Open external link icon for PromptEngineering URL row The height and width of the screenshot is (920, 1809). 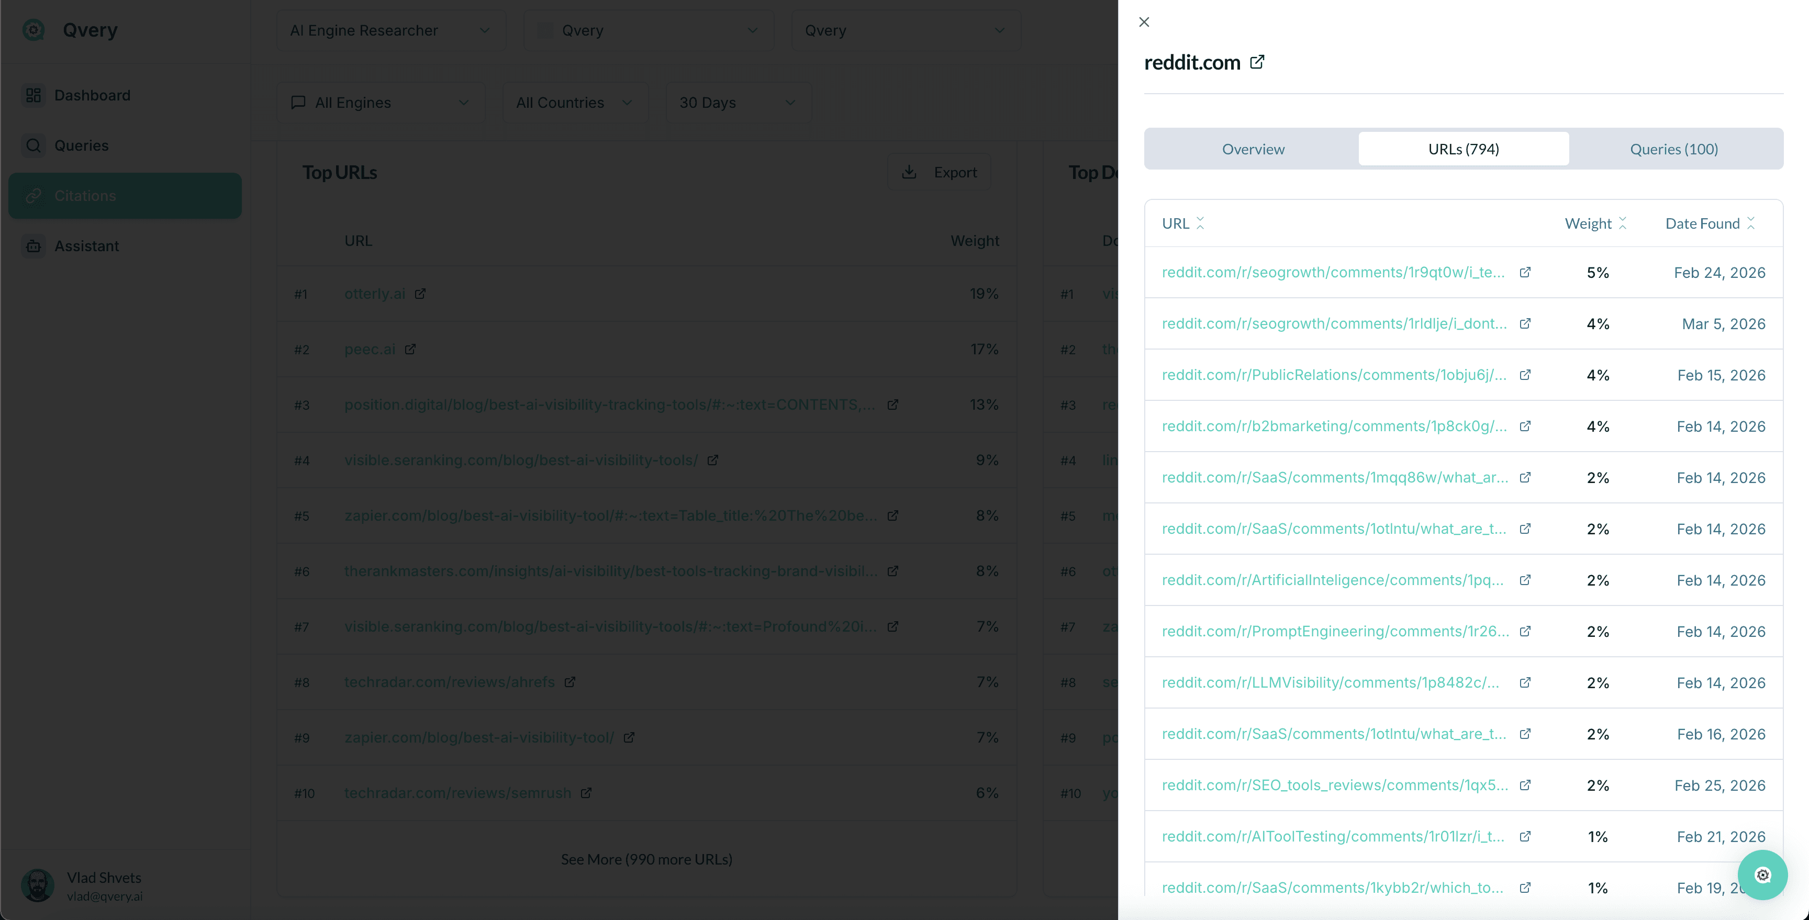pyautogui.click(x=1525, y=631)
